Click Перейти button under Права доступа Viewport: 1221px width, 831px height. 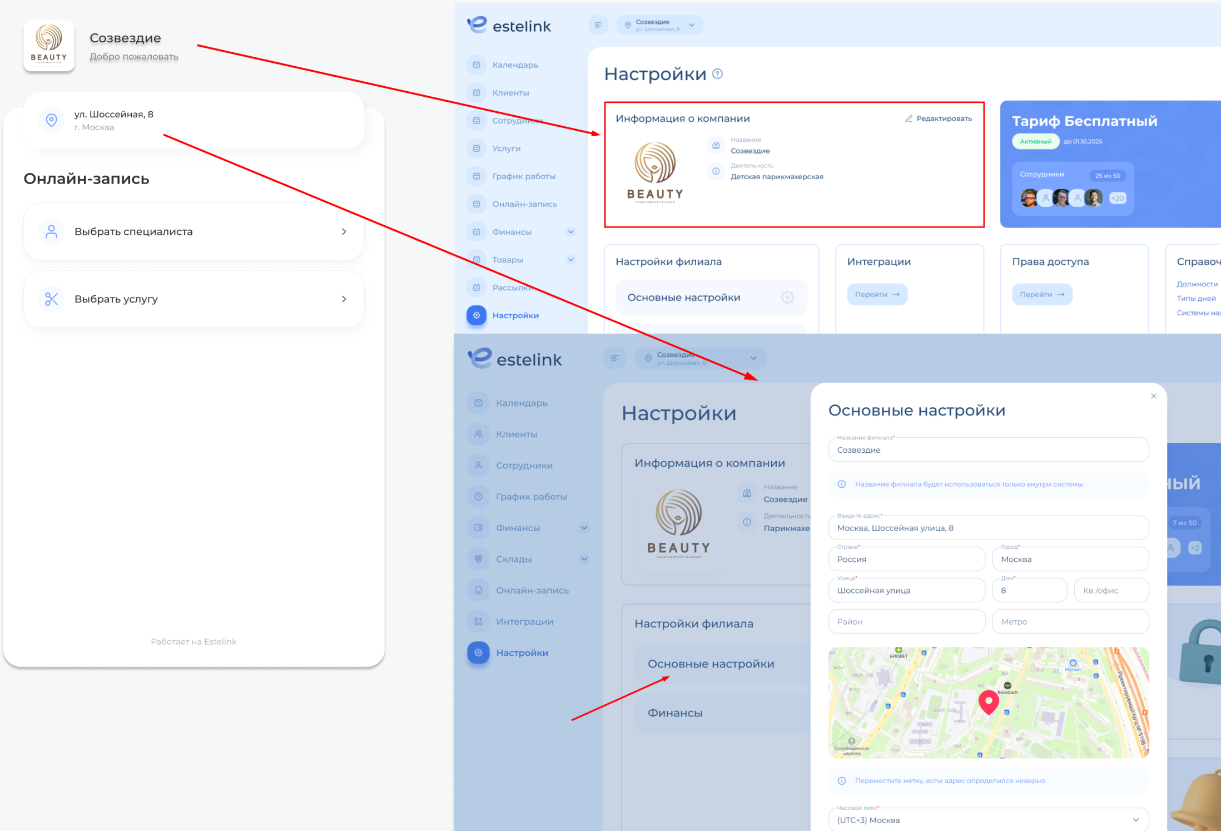click(1042, 294)
